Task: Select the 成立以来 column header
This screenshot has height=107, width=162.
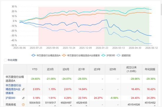Action: [131, 69]
